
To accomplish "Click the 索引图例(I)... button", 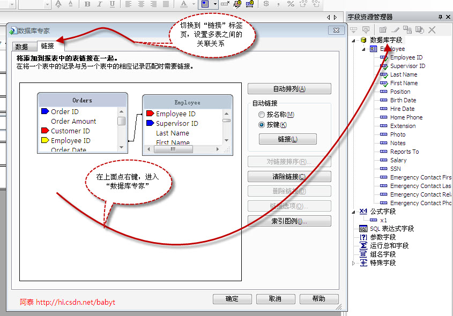I will (289, 221).
